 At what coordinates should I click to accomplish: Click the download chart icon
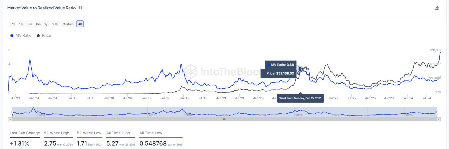pos(437,8)
